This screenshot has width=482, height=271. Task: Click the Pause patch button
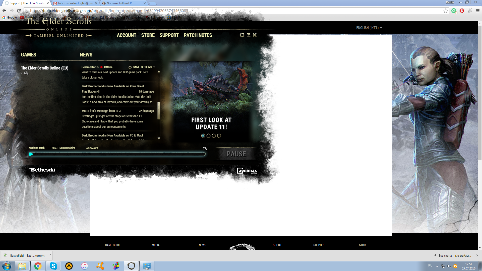(x=236, y=154)
